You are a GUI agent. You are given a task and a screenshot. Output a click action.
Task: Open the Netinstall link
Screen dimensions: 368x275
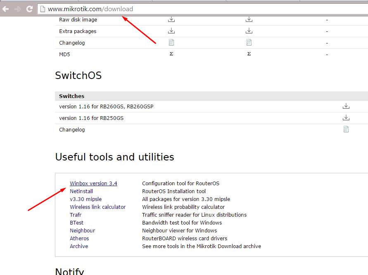tap(81, 191)
